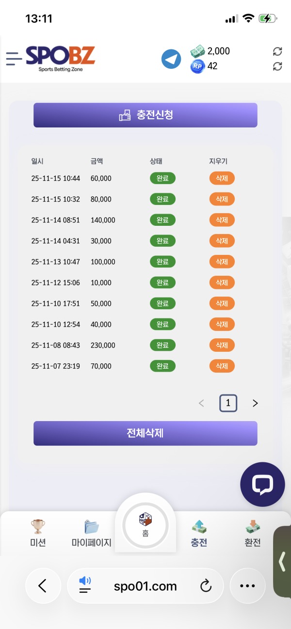Open the browser more options menu
Screen dimensions: 291x629
coord(247,586)
